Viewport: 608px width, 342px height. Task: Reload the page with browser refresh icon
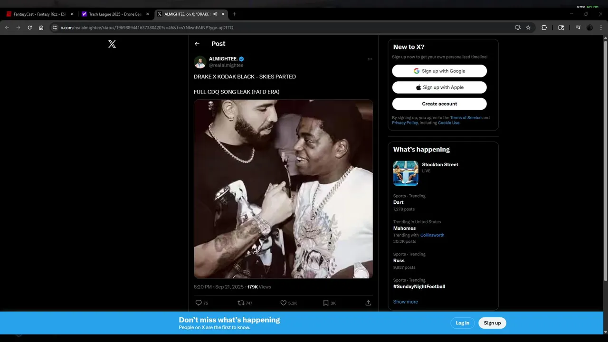coord(29,28)
